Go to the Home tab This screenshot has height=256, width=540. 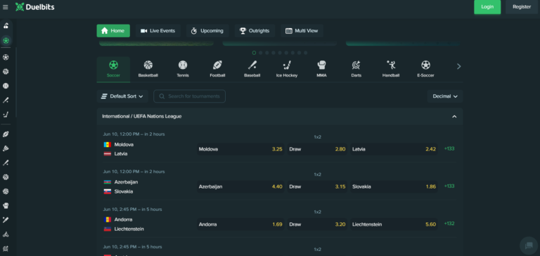pos(113,31)
